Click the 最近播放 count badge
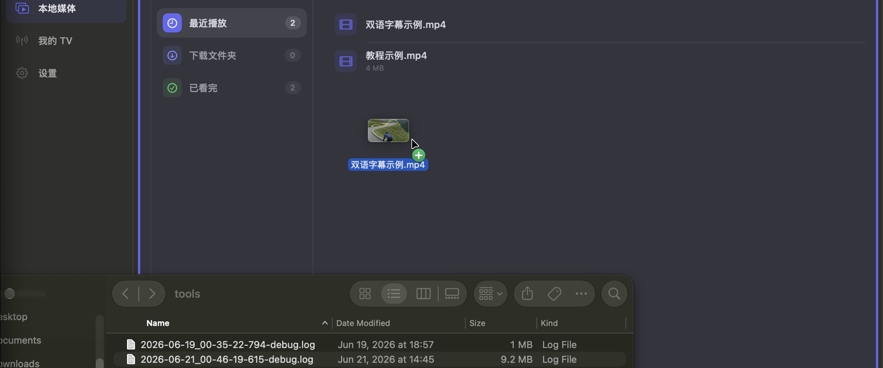Viewport: 883px width, 368px height. pos(293,23)
